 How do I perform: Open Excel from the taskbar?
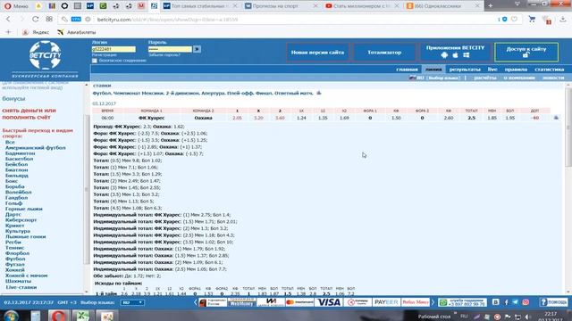point(82,316)
